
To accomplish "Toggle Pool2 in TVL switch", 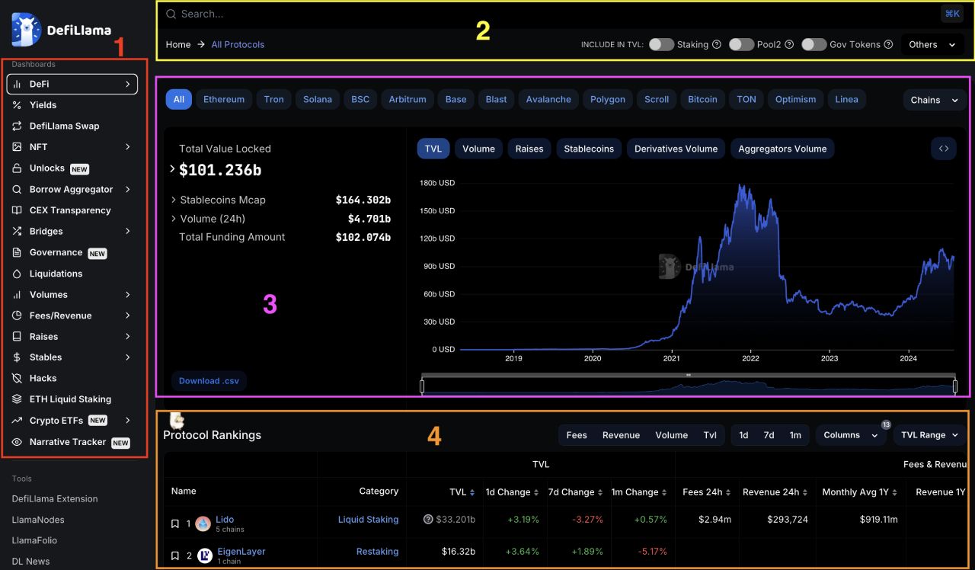I will tap(741, 44).
